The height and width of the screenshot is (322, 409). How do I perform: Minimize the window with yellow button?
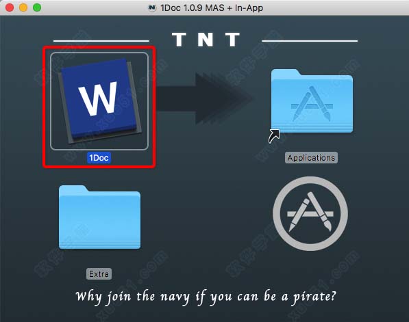tap(23, 8)
